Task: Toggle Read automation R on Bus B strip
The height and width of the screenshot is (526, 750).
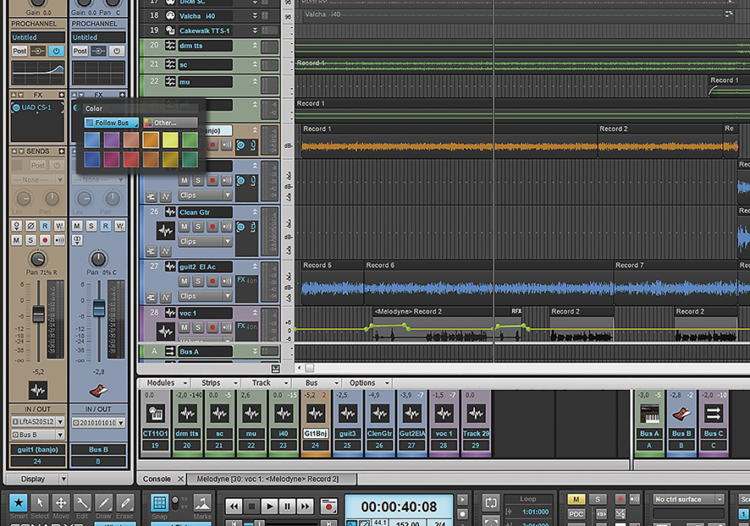Action: 106,226
